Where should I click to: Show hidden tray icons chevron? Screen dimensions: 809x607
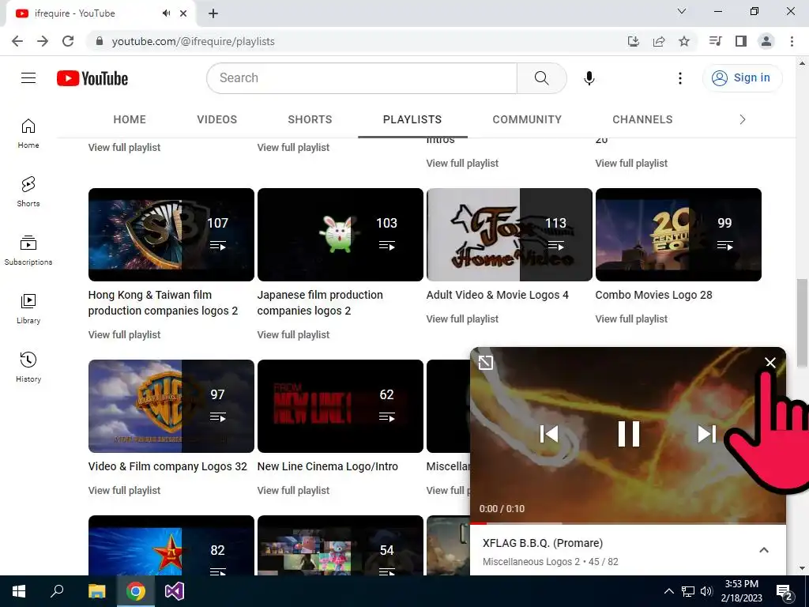668,591
